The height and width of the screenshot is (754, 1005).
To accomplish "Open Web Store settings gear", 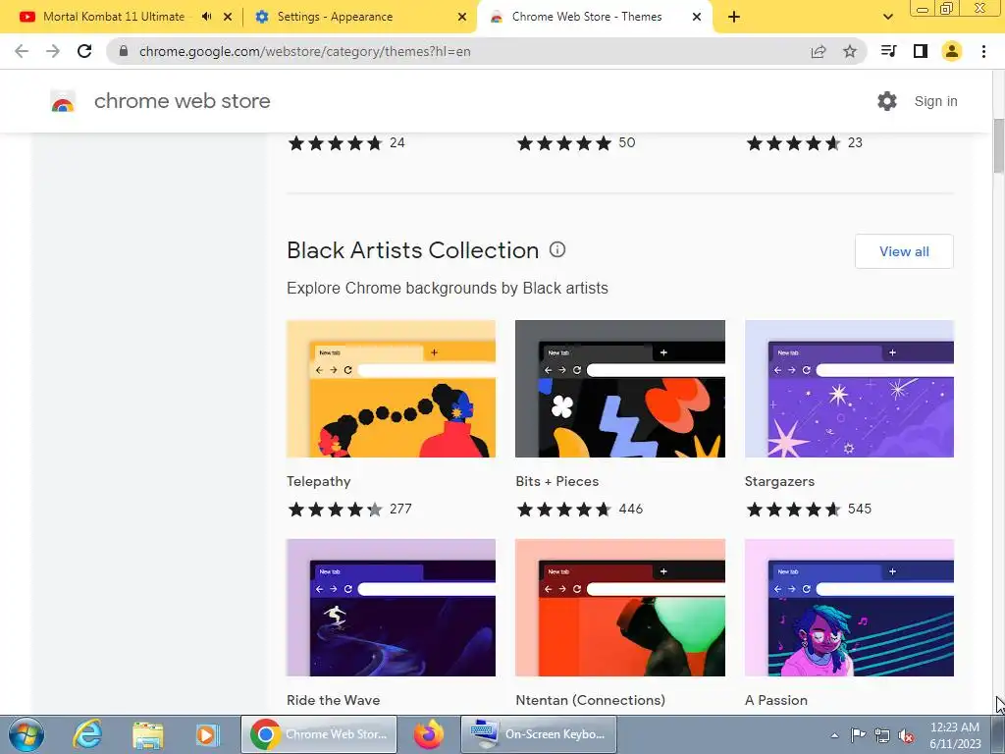I will pyautogui.click(x=887, y=101).
